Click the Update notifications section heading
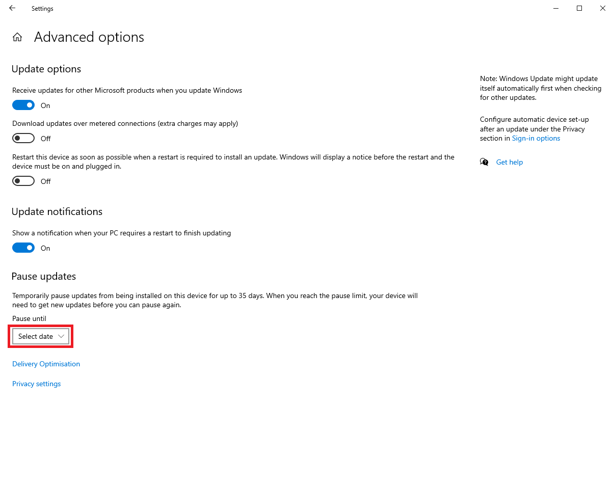 click(57, 211)
